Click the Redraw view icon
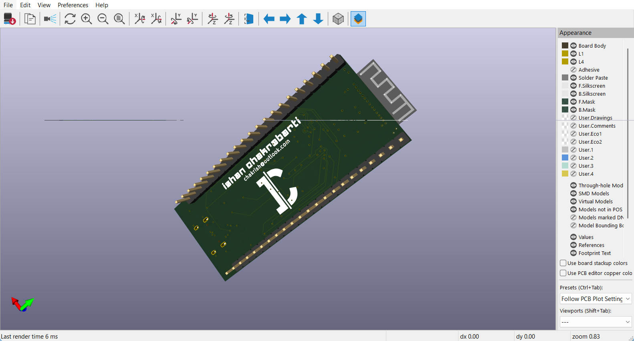The height and width of the screenshot is (341, 634). tap(70, 19)
